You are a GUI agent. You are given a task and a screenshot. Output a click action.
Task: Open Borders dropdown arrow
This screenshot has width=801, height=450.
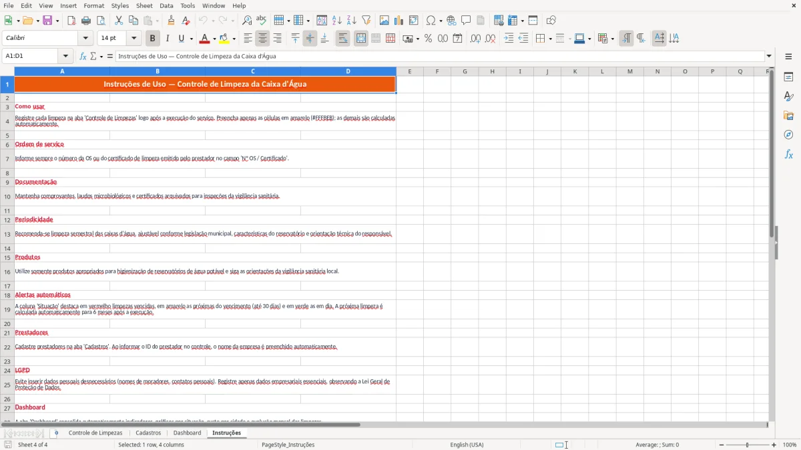tap(549, 39)
